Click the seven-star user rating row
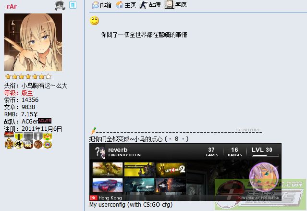This screenshot has width=307, height=211. click(x=28, y=76)
